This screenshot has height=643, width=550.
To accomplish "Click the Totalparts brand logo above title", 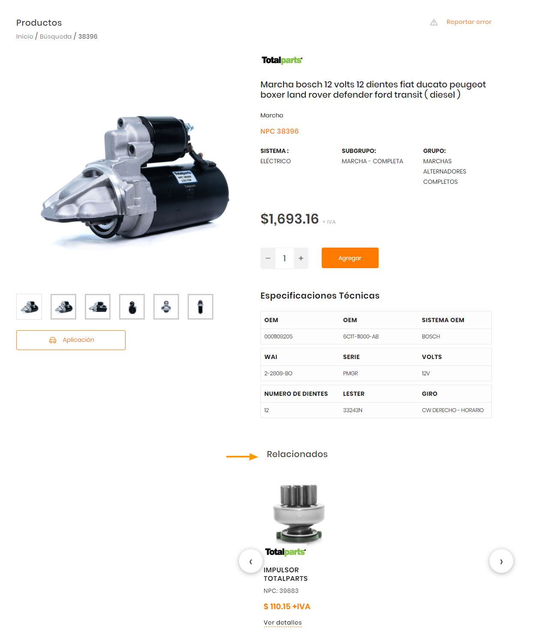I will tap(282, 60).
